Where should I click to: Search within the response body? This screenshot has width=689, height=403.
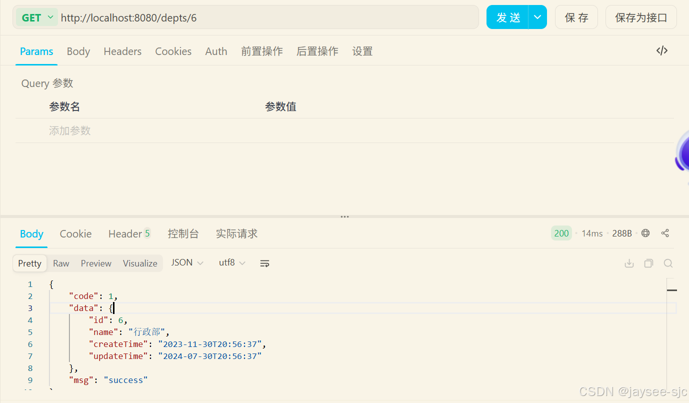(668, 263)
